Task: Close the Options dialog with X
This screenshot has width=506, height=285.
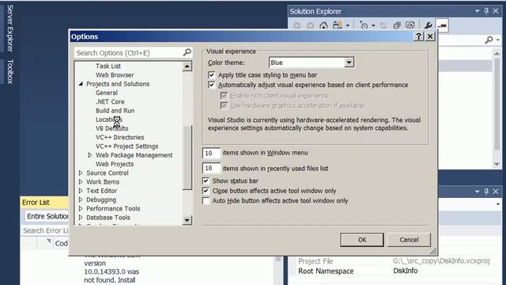Action: click(x=430, y=36)
